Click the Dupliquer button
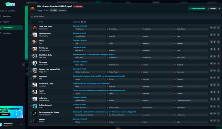Viewport: 222px width, 129px height. pyautogui.click(x=212, y=9)
